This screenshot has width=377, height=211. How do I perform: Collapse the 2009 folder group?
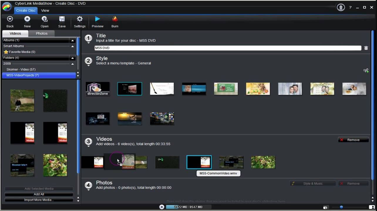[x=72, y=64]
